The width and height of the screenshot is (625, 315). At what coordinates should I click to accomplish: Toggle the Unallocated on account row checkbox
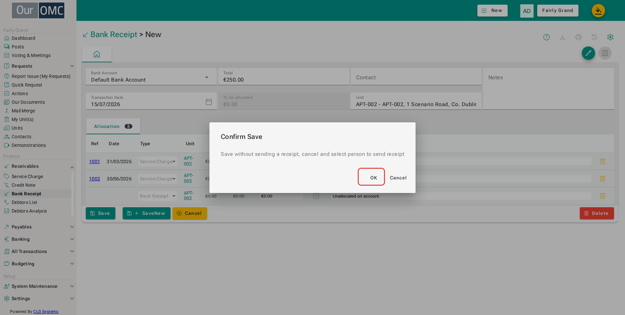coord(316,196)
